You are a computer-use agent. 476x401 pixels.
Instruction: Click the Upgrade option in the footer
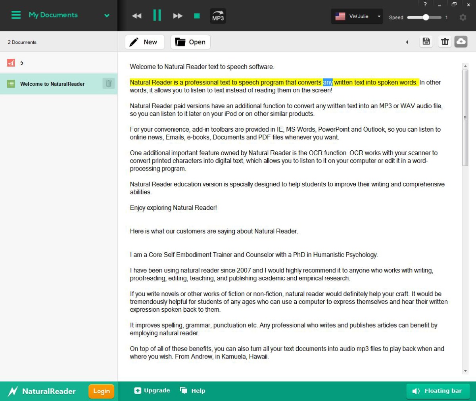[152, 390]
